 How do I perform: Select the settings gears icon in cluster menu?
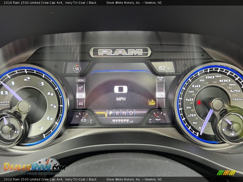[x=80, y=88]
